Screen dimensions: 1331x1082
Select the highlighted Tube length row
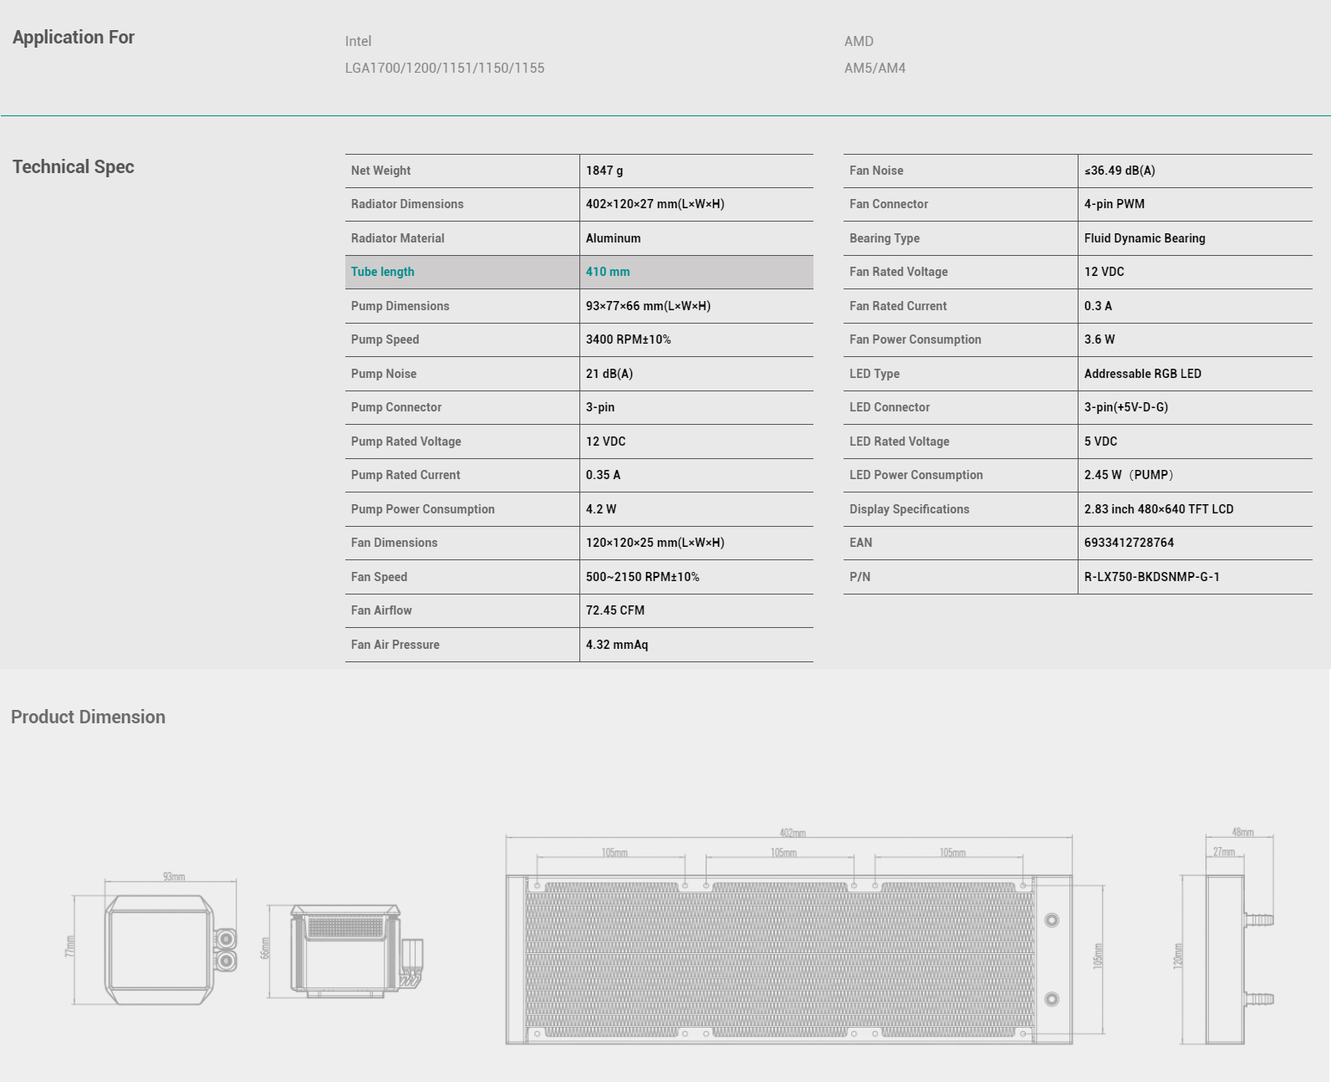pos(579,272)
